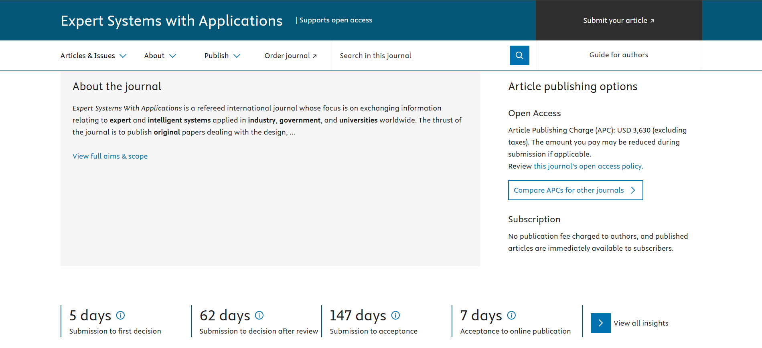762x348 pixels.
Task: Click the blue arrow beside View all insights
Action: [601, 323]
